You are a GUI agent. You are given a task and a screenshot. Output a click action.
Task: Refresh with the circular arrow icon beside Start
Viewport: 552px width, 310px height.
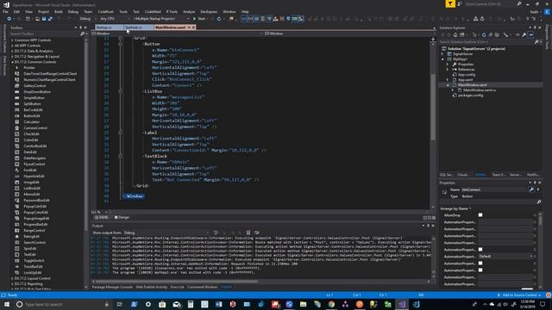[x=219, y=19]
